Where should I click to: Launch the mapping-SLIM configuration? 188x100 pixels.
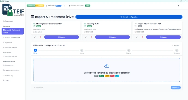113,37
